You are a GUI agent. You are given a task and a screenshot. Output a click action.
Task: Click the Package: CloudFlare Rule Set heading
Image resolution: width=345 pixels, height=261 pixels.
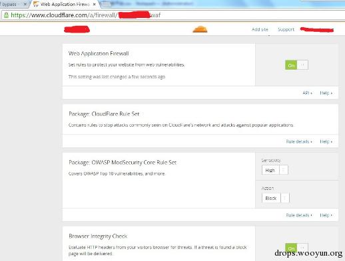(104, 114)
